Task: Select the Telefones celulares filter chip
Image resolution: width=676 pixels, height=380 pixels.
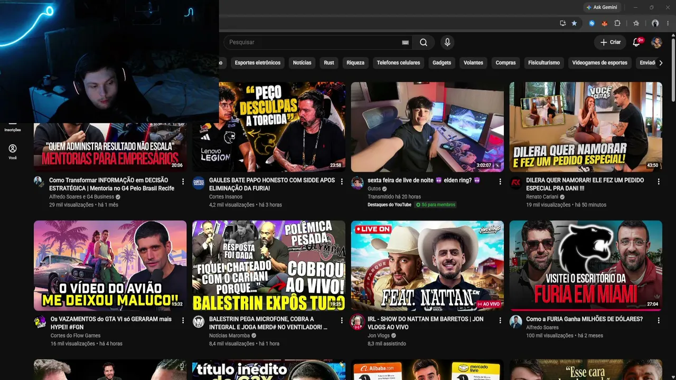Action: (398, 63)
